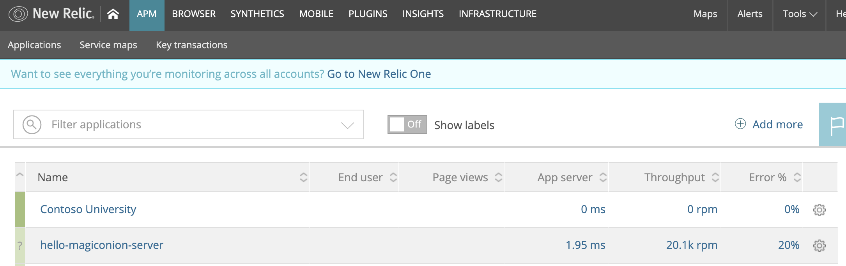
Task: Follow Go to New Relic One link
Action: tap(379, 74)
